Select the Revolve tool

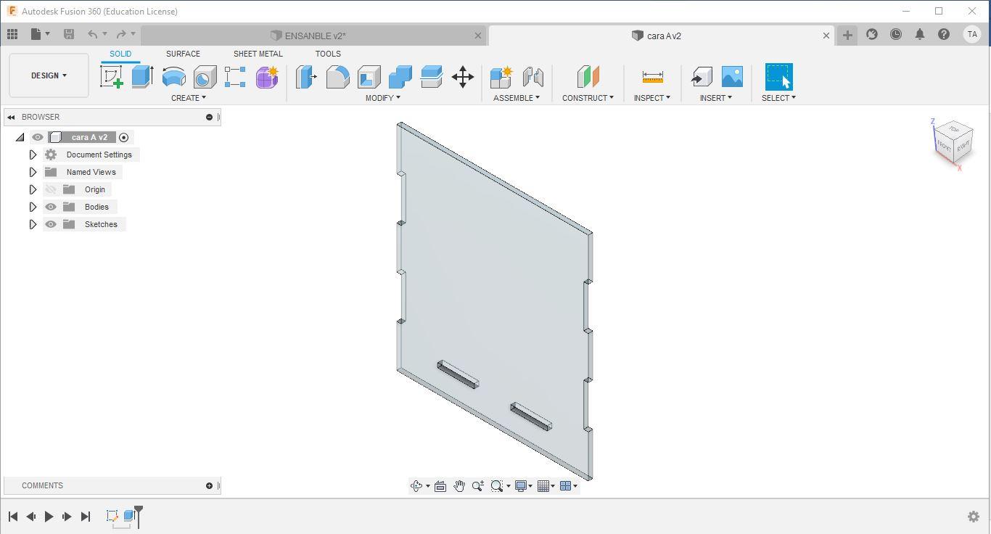173,77
